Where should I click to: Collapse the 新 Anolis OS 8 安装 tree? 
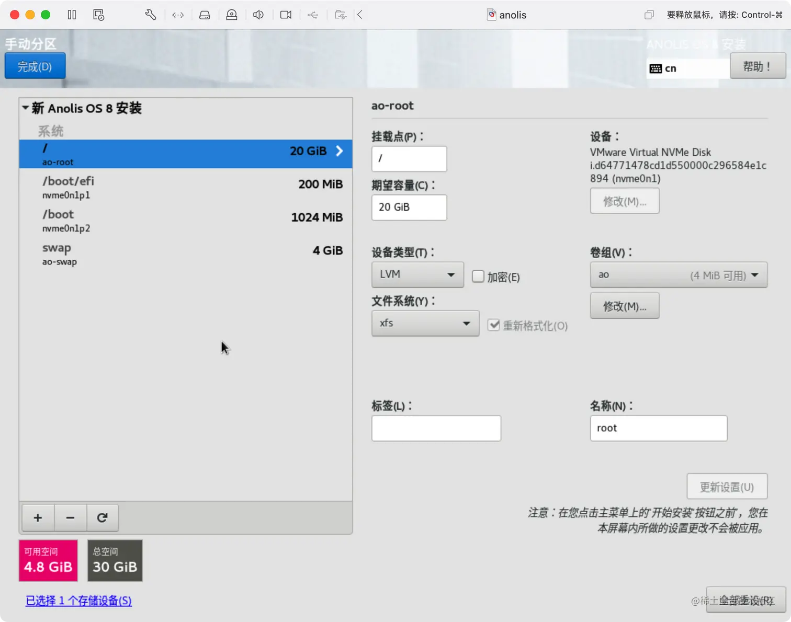25,108
